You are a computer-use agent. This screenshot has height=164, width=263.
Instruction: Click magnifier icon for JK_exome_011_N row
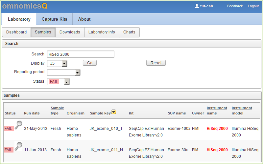pyautogui.click(x=18, y=146)
